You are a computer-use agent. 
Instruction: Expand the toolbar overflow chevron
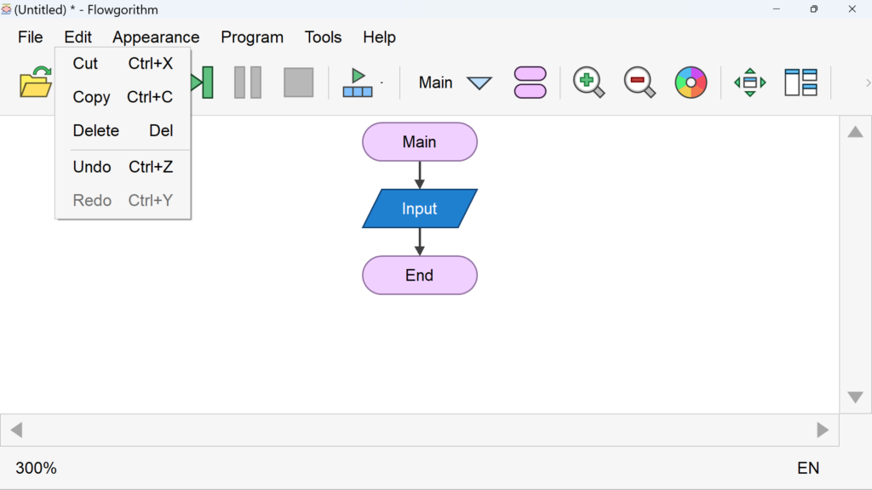click(x=867, y=83)
